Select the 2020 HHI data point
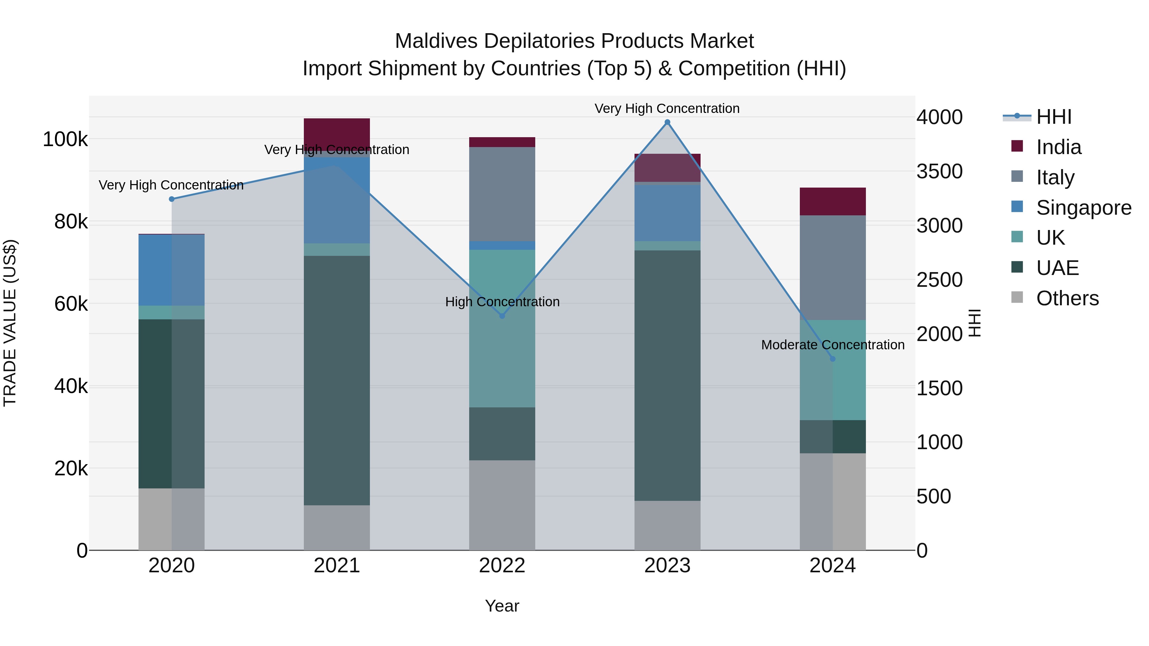Image resolution: width=1149 pixels, height=646 pixels. [x=172, y=199]
